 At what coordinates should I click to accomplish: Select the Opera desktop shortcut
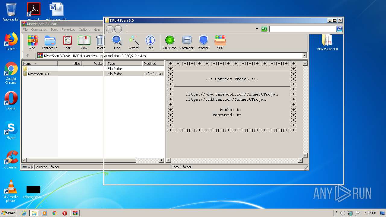coord(11,101)
